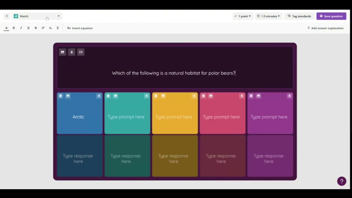Click the purple response field
Image resolution: width=352 pixels, height=198 pixels.
[x=270, y=156]
